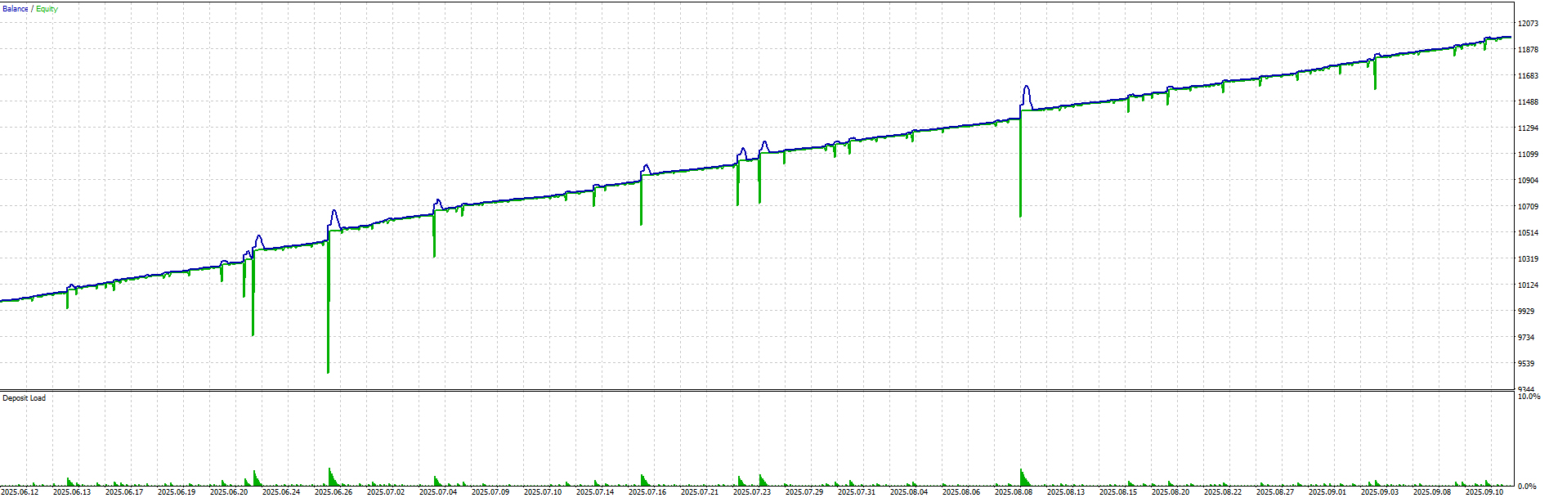The width and height of the screenshot is (1549, 498).
Task: Click the 9539 value on the price axis
Action: [1526, 364]
